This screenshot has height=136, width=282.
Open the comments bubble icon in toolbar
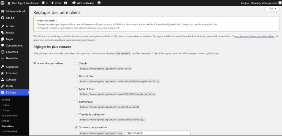pos(44,3)
